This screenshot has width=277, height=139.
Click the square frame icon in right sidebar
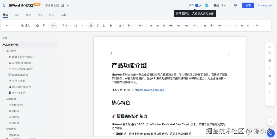click(x=270, y=84)
